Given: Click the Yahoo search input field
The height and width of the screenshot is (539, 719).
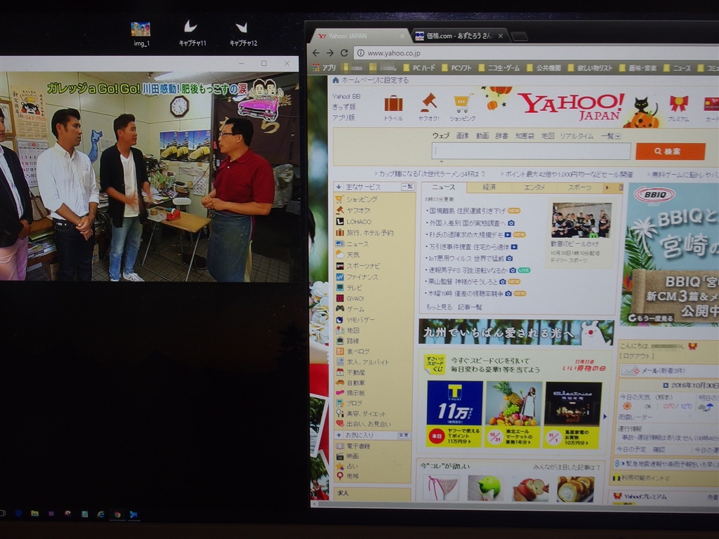Looking at the screenshot, I should coord(531,151).
